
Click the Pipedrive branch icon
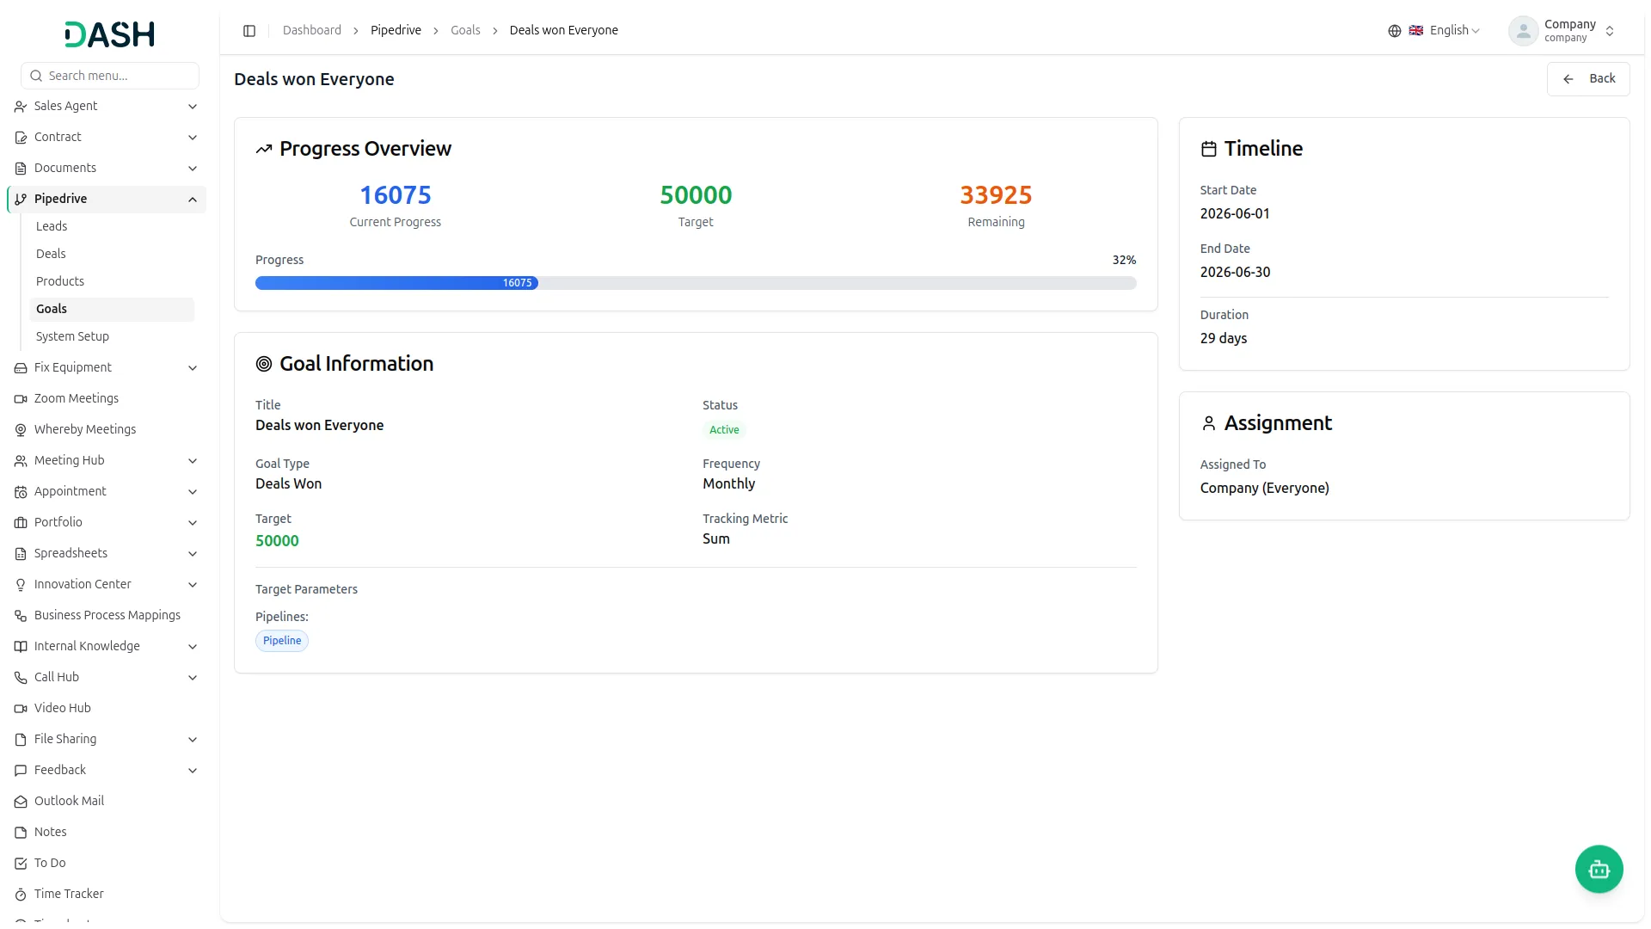[21, 200]
